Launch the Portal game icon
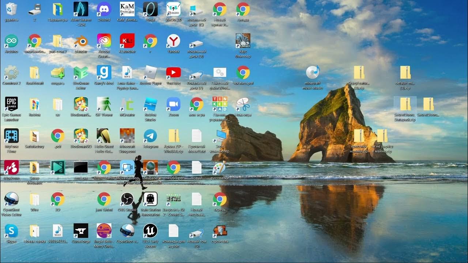 [150, 9]
